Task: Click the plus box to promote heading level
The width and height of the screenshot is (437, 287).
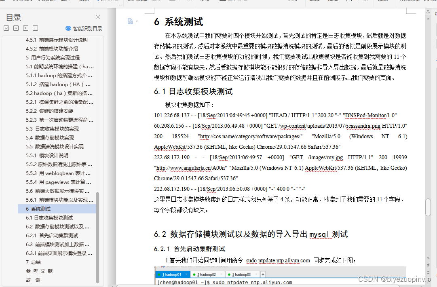Action: pyautogui.click(x=25, y=28)
